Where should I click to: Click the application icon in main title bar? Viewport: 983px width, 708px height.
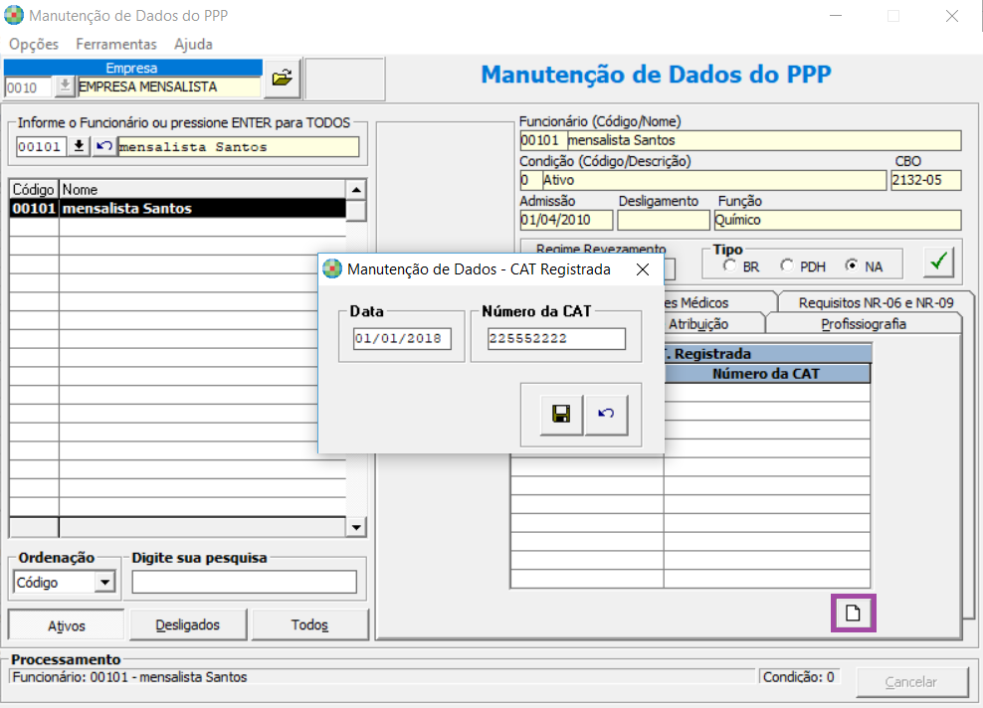point(14,15)
